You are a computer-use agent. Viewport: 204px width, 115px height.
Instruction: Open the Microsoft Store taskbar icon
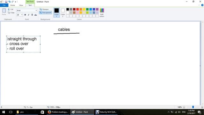[x=42, y=112]
